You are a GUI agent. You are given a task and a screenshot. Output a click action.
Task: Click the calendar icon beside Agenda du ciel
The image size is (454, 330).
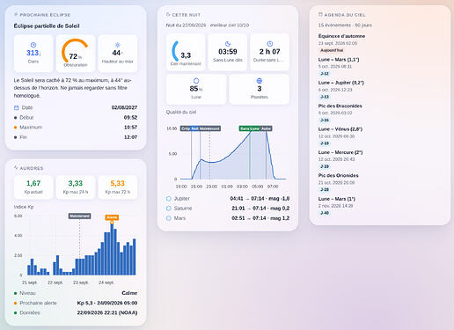[320, 14]
